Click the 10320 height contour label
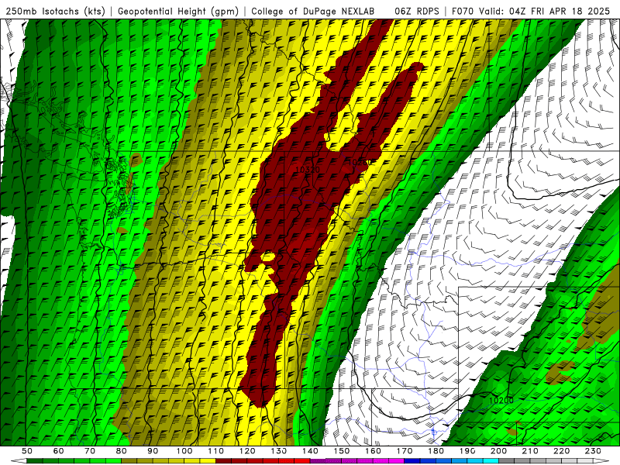This screenshot has width=620, height=465. click(308, 170)
